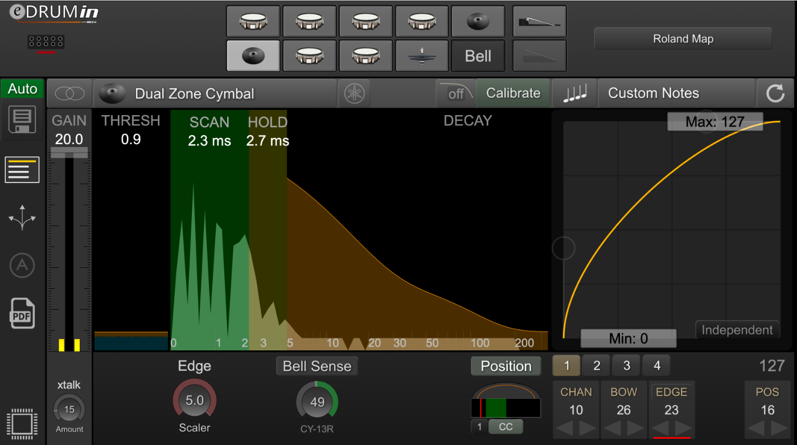Image resolution: width=797 pixels, height=445 pixels.
Task: Increase EDGE note with right arrow
Action: coord(683,428)
